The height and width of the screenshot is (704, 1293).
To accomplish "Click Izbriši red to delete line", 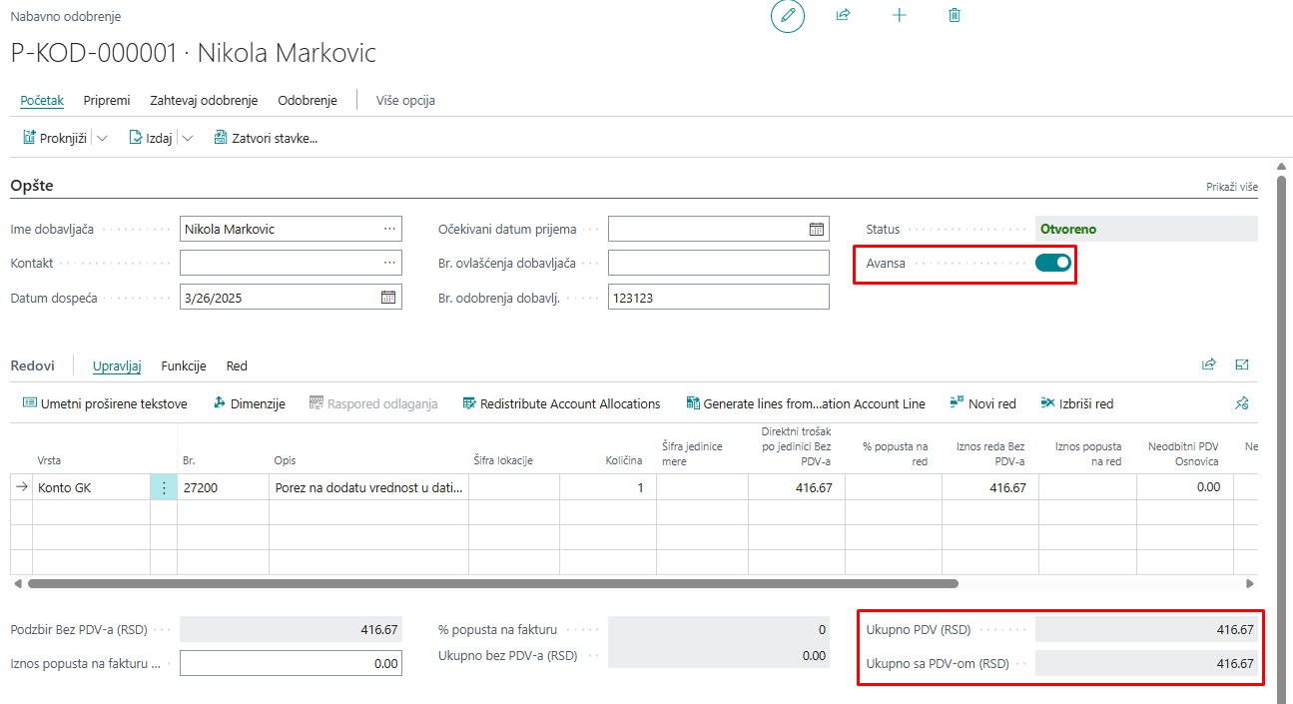I will tap(1076, 404).
